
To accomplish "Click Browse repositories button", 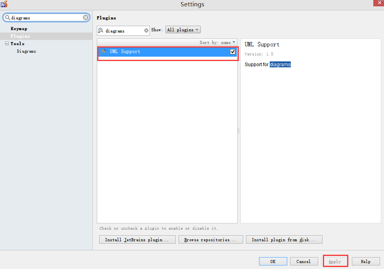I will [211, 240].
